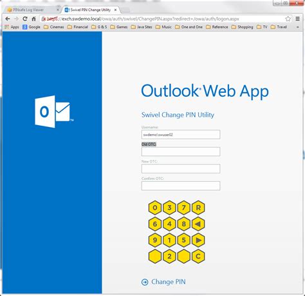Open the Apps shortcut in bookmarks bar
The height and width of the screenshot is (296, 305).
click(x=12, y=27)
